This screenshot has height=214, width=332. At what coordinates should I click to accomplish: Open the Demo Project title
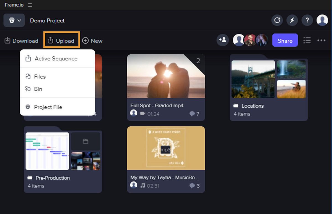[x=47, y=20]
